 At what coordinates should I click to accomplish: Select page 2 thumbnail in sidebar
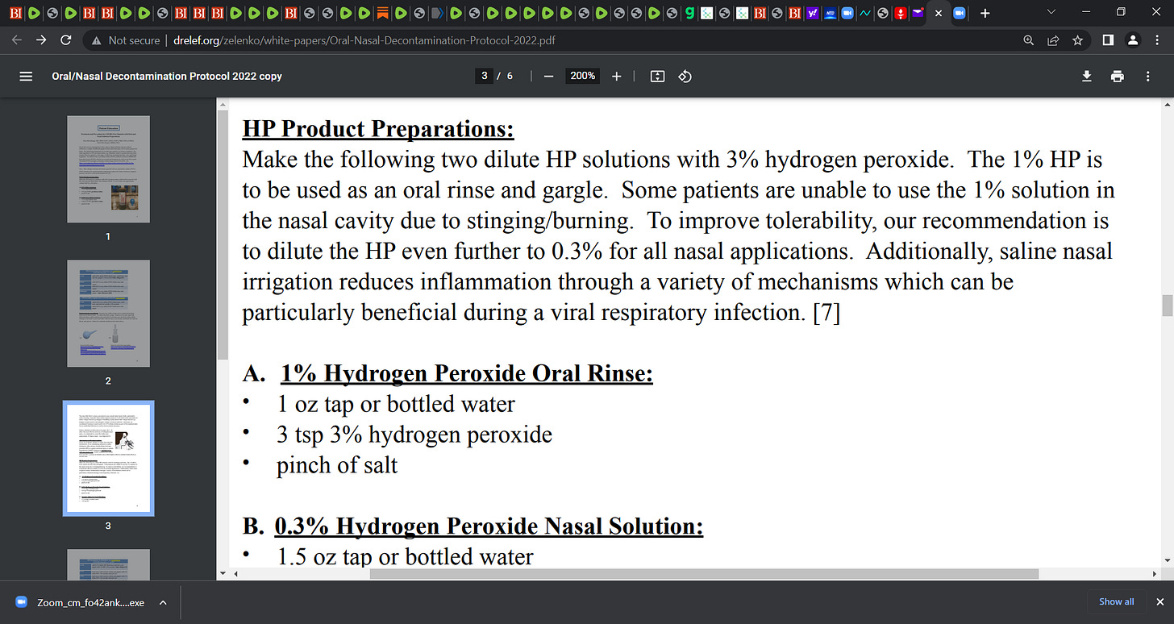[x=108, y=314]
